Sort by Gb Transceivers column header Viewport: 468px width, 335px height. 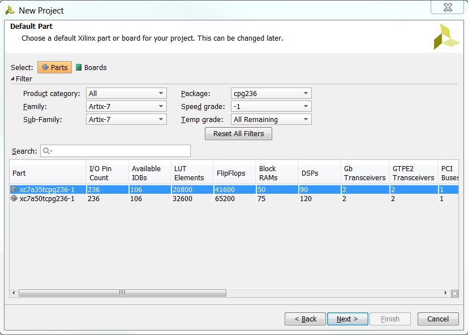tap(365, 173)
